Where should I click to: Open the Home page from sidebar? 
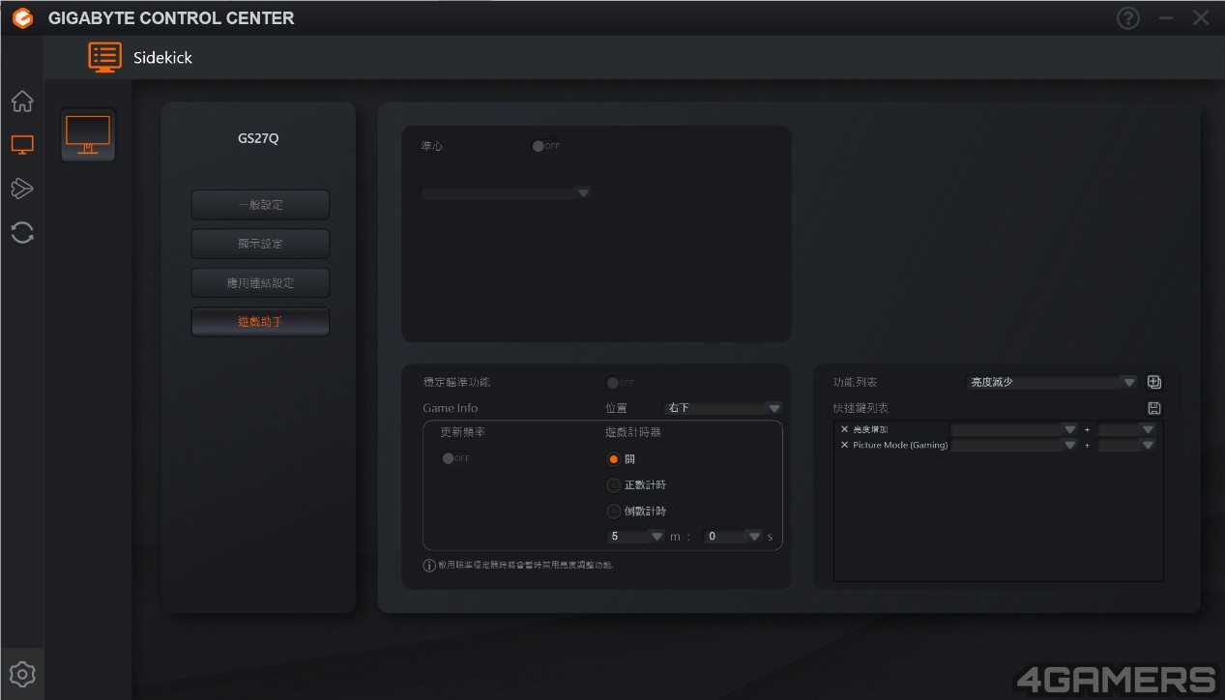click(x=22, y=102)
